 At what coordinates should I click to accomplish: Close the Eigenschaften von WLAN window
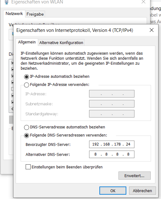[143, 2]
